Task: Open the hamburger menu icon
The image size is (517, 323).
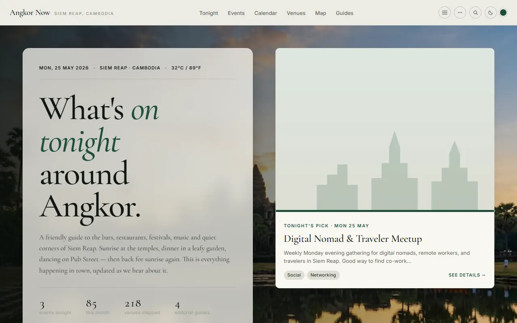Action: tap(445, 13)
